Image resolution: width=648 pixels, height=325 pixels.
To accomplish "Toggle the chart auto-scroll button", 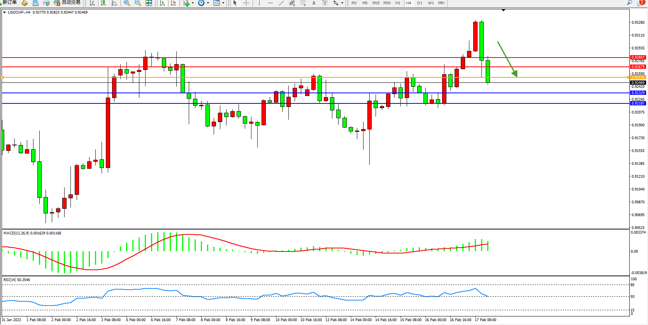I will (162, 3).
